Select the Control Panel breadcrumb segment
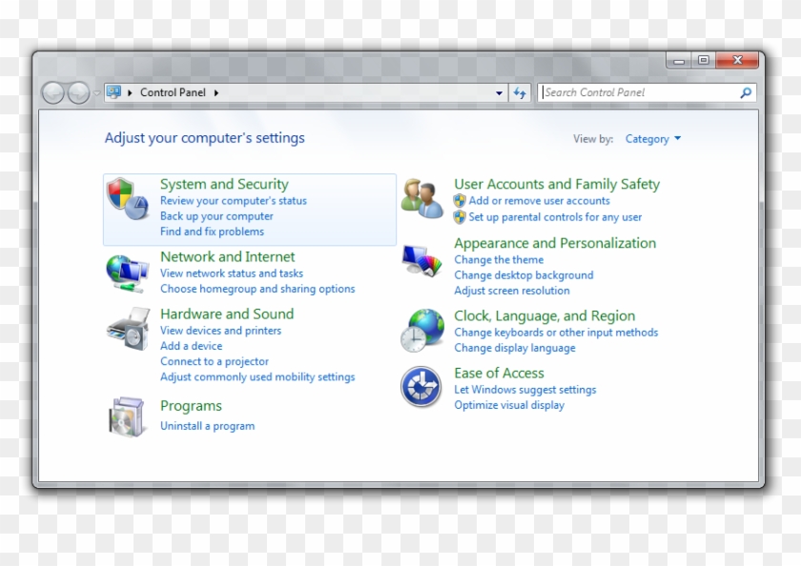 pos(173,92)
